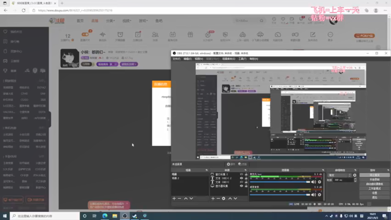Open source properties gear in sources toolbar
391x220 pixels.
click(x=224, y=198)
